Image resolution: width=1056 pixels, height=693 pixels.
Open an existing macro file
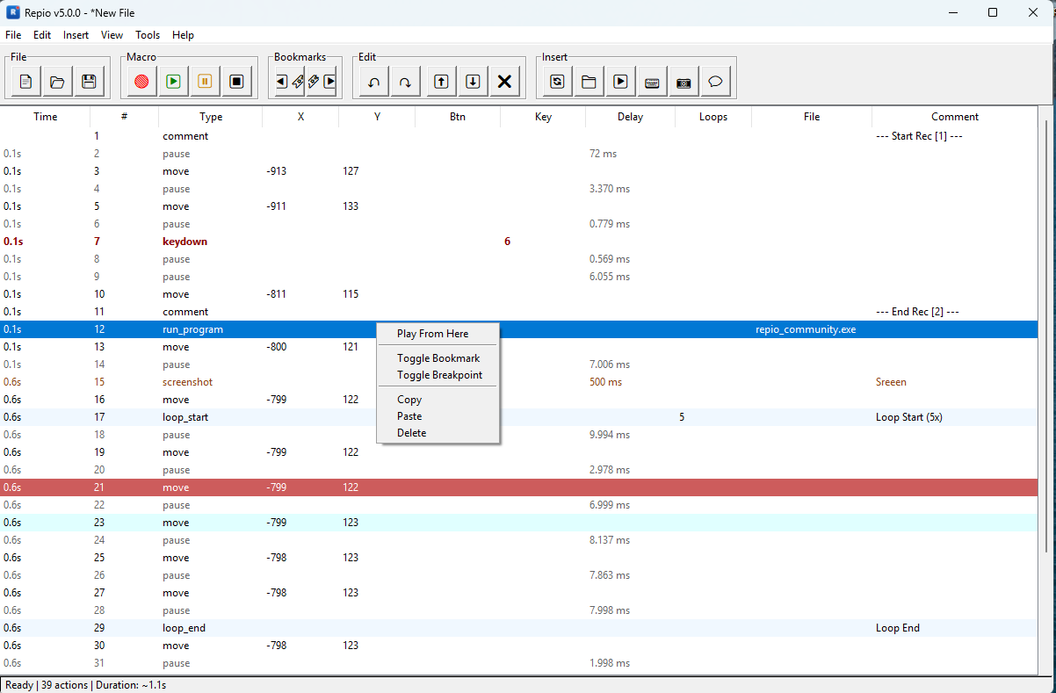tap(55, 81)
